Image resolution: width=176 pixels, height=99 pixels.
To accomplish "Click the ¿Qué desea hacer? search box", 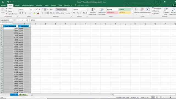I will coord(82,5).
